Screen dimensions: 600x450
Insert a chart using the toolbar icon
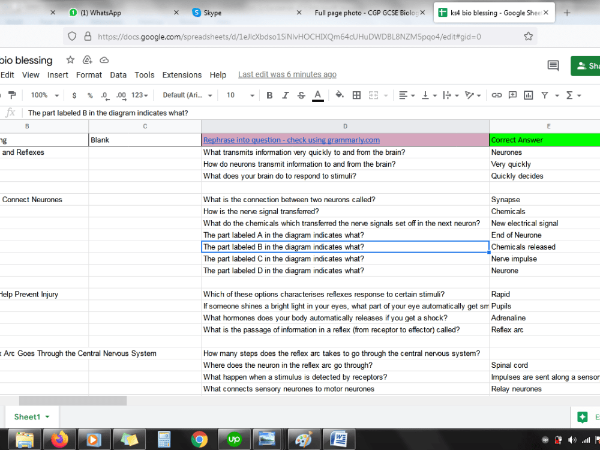[529, 95]
